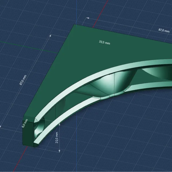Select the 33,5 mm dimension label
Viewport: 172px width, 172px height.
[x=104, y=42]
